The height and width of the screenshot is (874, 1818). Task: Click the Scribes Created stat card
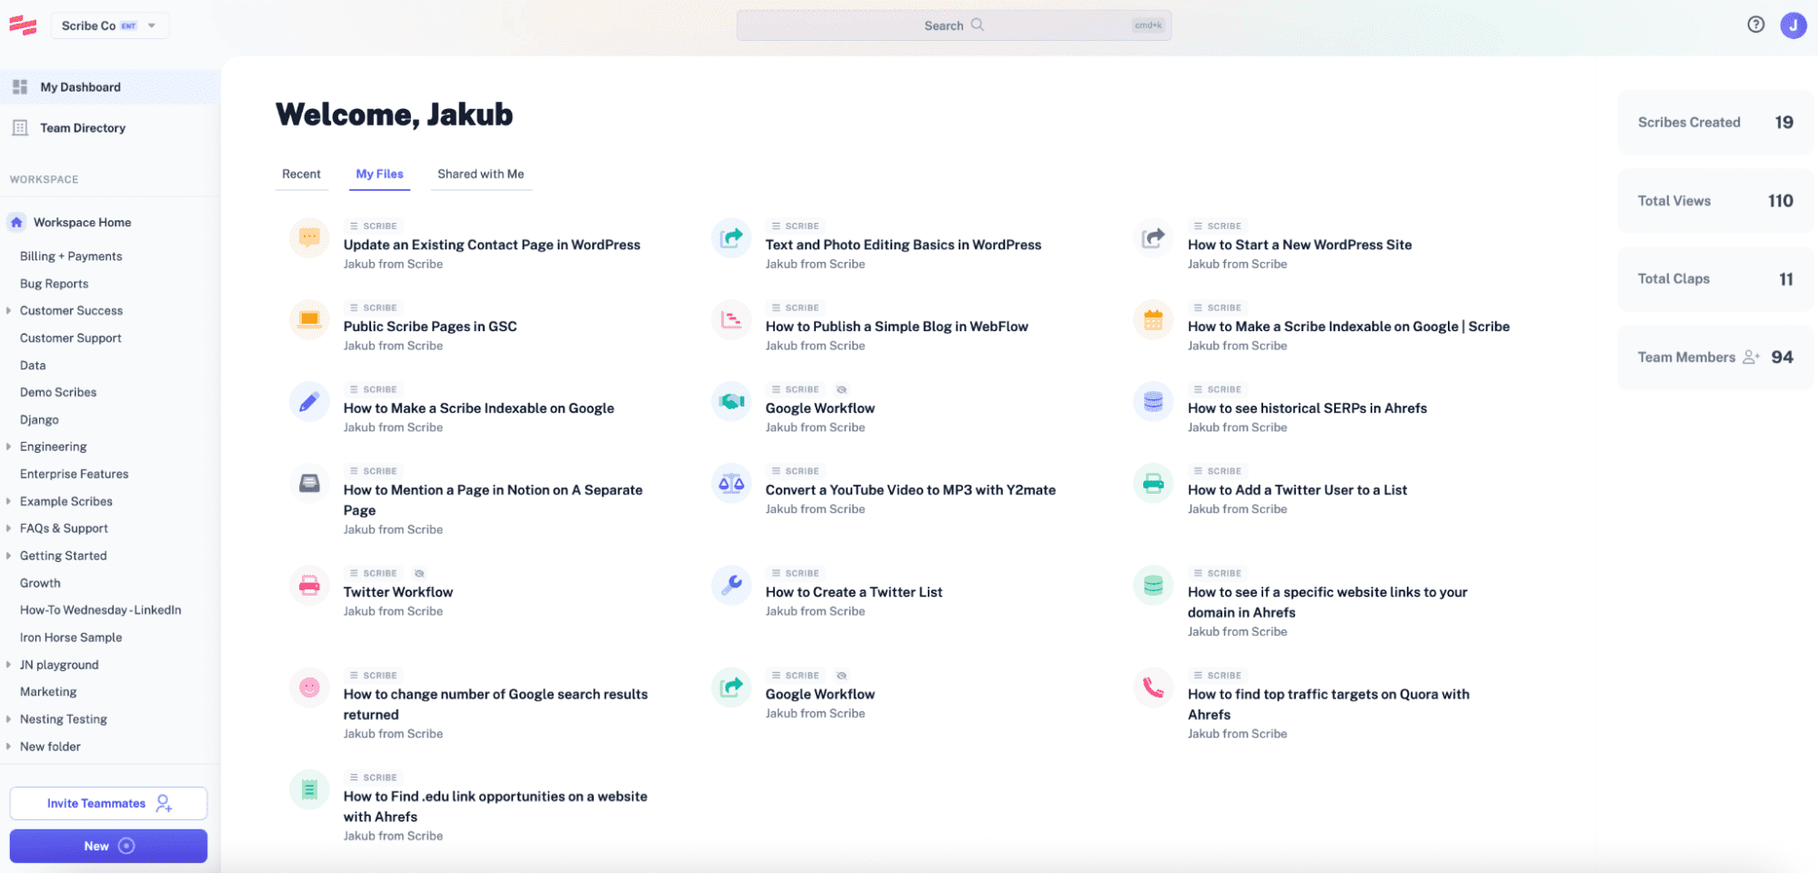pos(1715,123)
